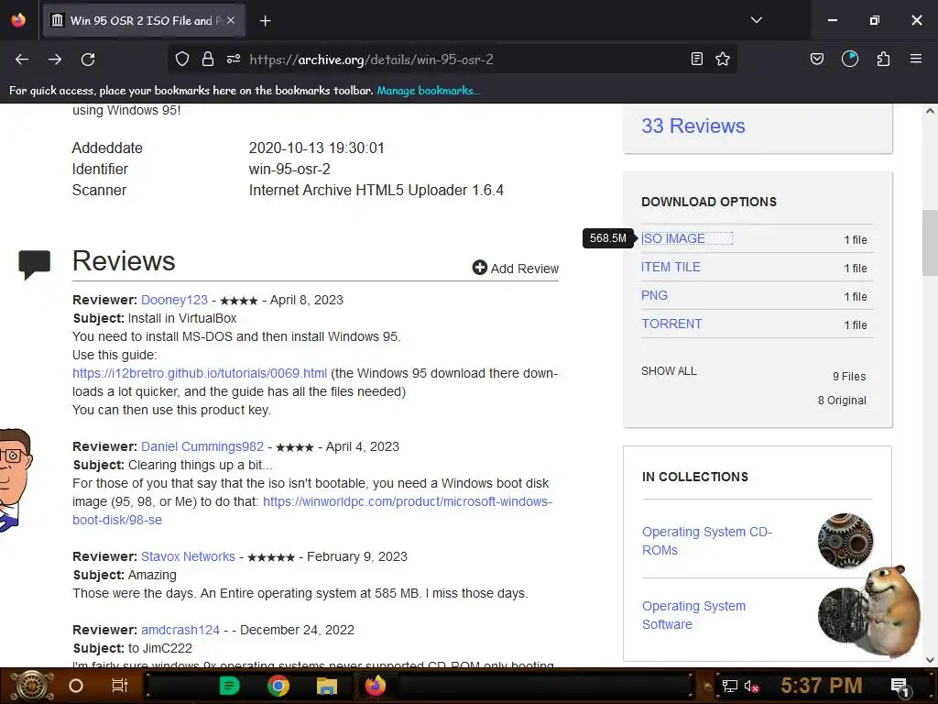Click the speech bubble Reviews icon
Screen dimensions: 938x704
[x=34, y=264]
